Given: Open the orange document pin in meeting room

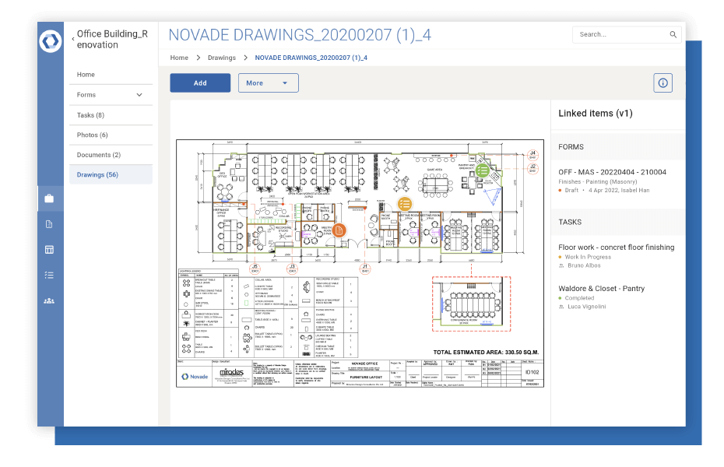Looking at the screenshot, I should point(339,230).
